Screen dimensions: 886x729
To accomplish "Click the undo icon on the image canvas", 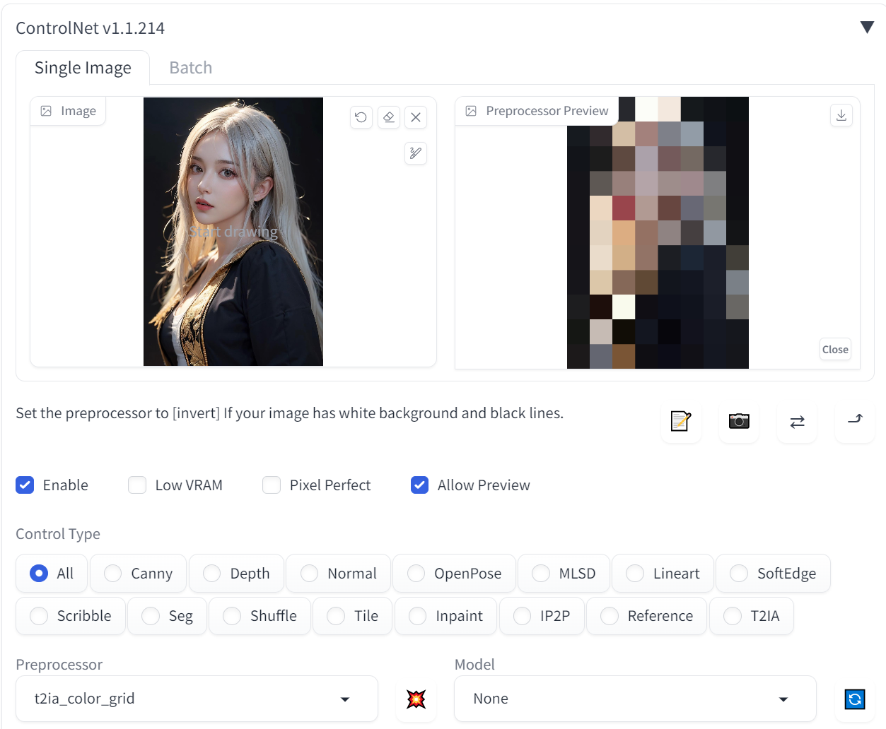I will 361,117.
